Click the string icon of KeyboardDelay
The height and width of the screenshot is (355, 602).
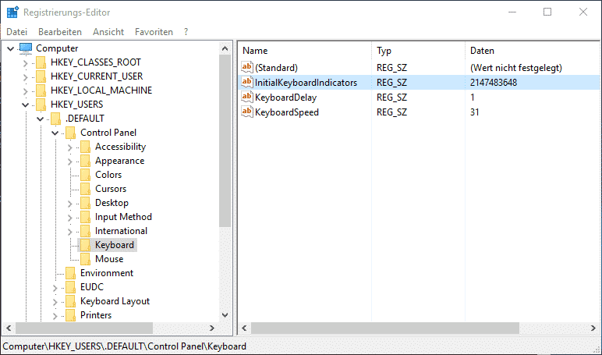coord(247,97)
